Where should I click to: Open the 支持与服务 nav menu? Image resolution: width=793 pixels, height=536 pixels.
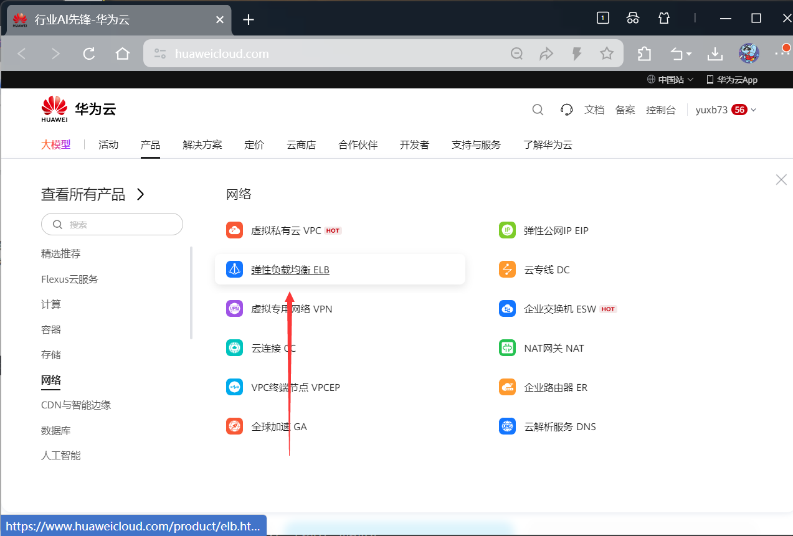[x=476, y=144]
